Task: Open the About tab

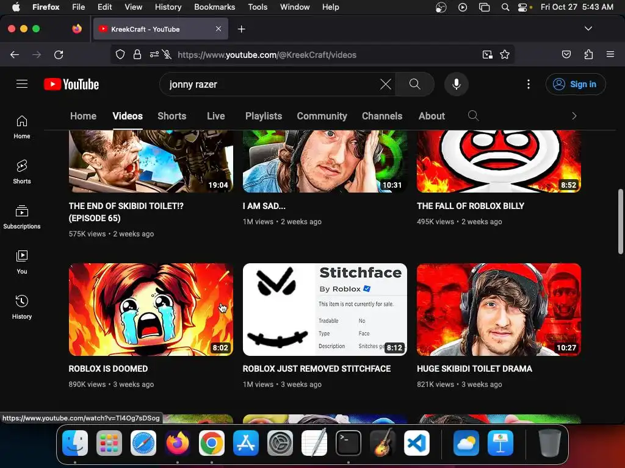Action: pos(432,116)
